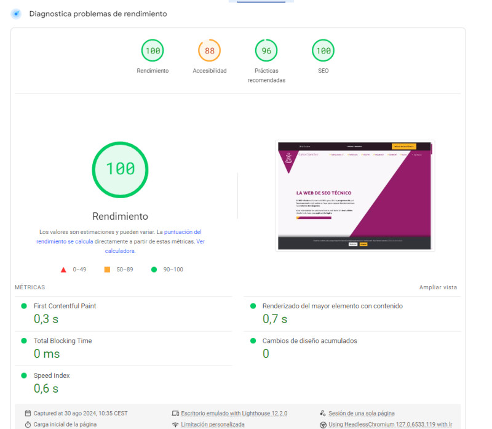Expand metrics with Ampliar vista
492x429 pixels.
tap(438, 287)
